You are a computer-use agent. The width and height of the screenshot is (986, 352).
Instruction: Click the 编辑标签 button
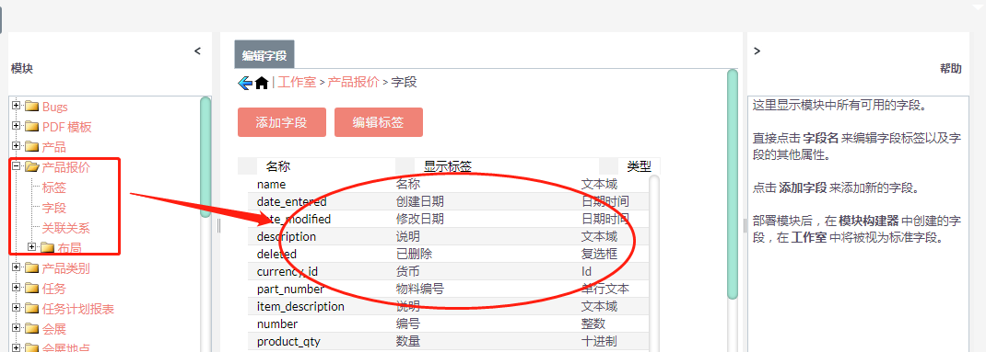379,122
